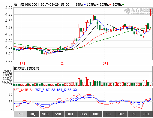Open the KDJ indicator tab
Viewport: 153px width, 118px height.
tap(33, 114)
